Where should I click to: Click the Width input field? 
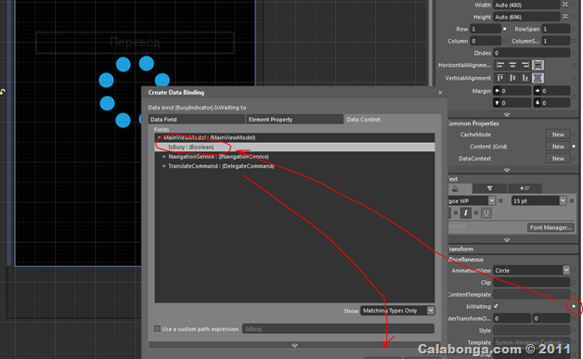click(526, 5)
